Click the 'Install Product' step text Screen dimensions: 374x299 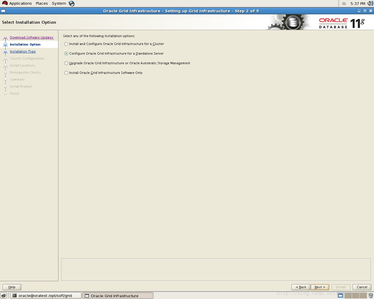(x=21, y=86)
